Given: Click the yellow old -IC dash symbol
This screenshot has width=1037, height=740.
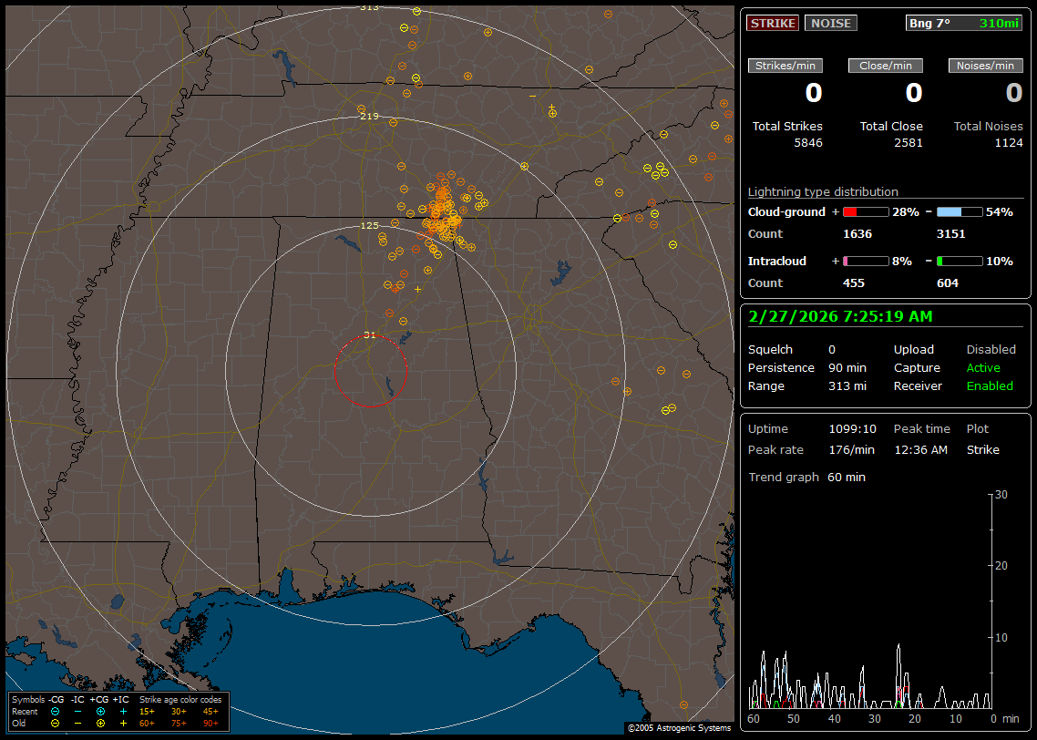Looking at the screenshot, I should click(77, 723).
